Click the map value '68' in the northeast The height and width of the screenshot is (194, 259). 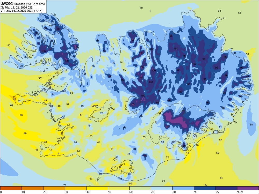[219, 11]
